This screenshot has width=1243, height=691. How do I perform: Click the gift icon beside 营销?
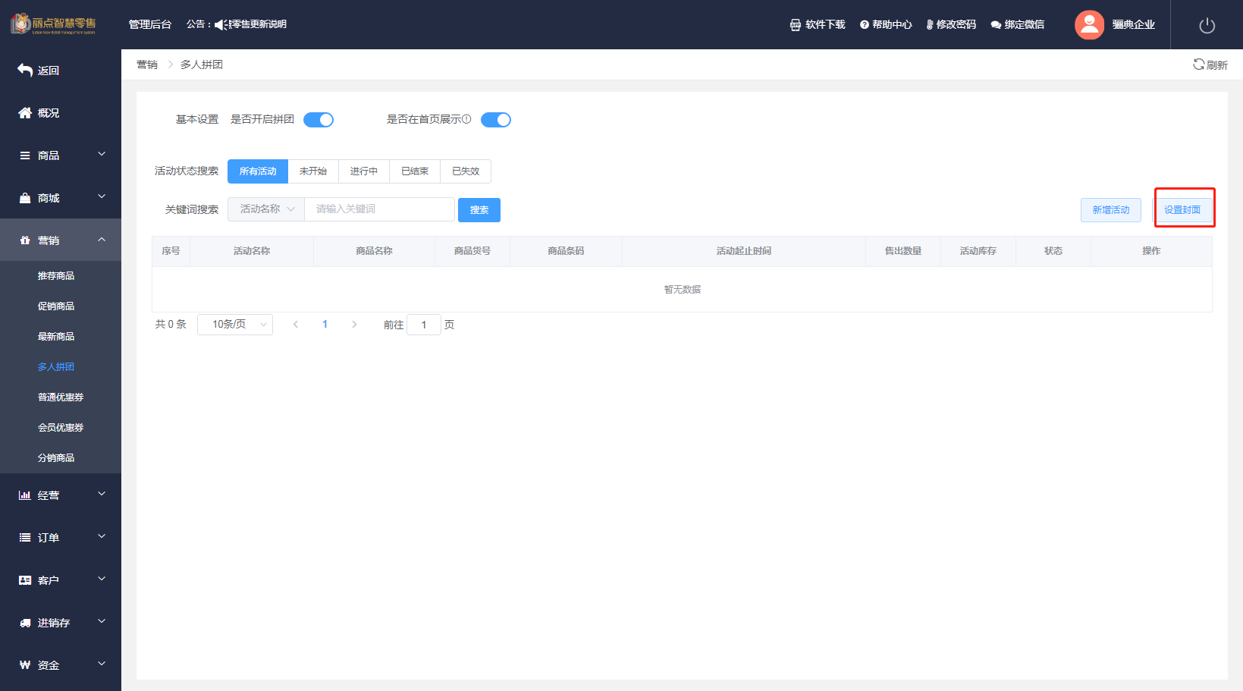coord(25,240)
